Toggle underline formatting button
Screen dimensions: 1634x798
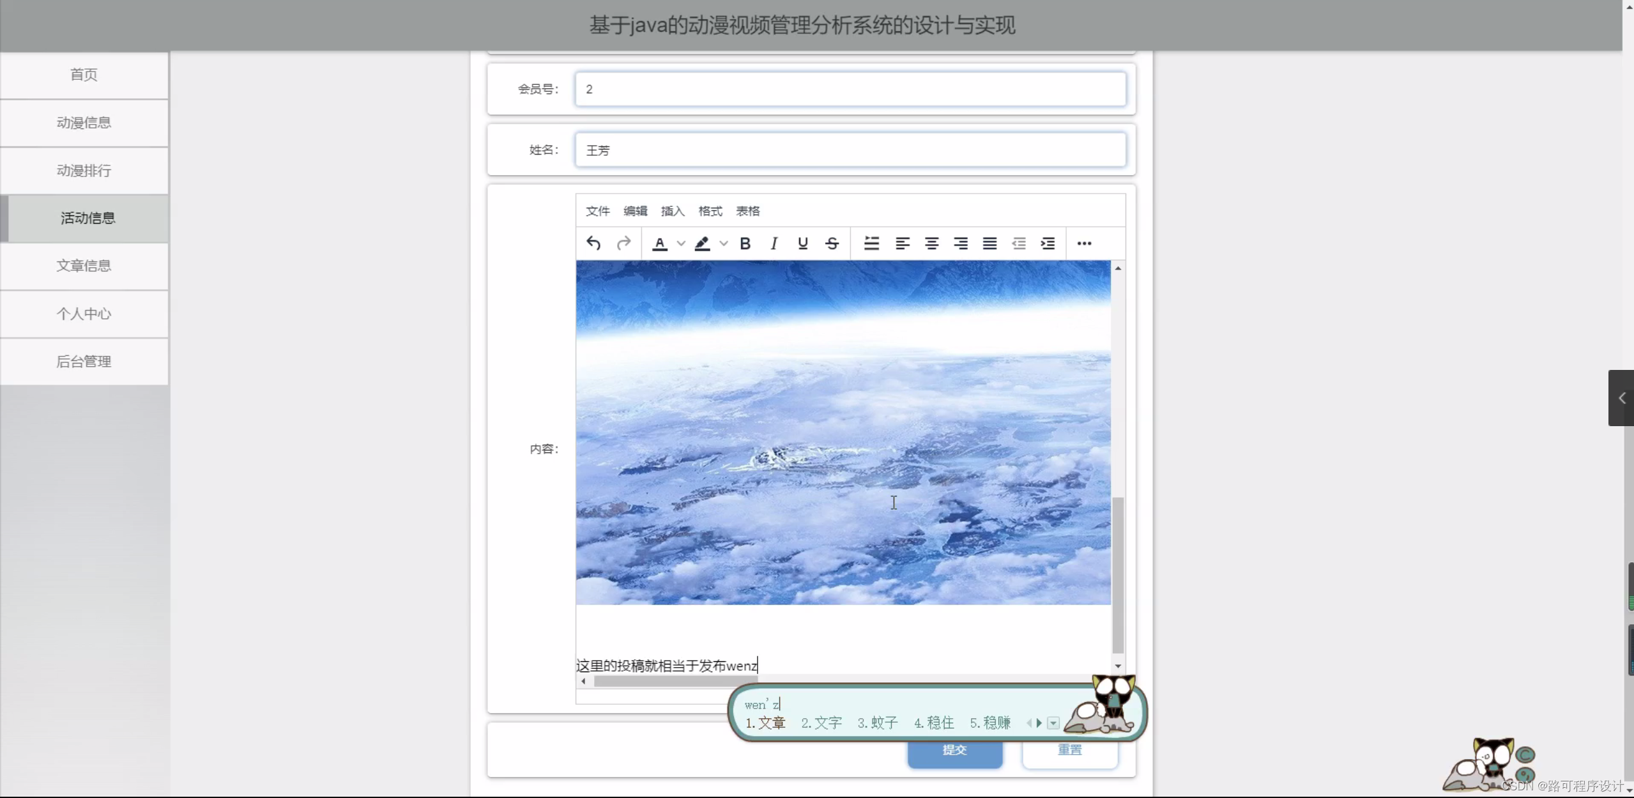803,243
